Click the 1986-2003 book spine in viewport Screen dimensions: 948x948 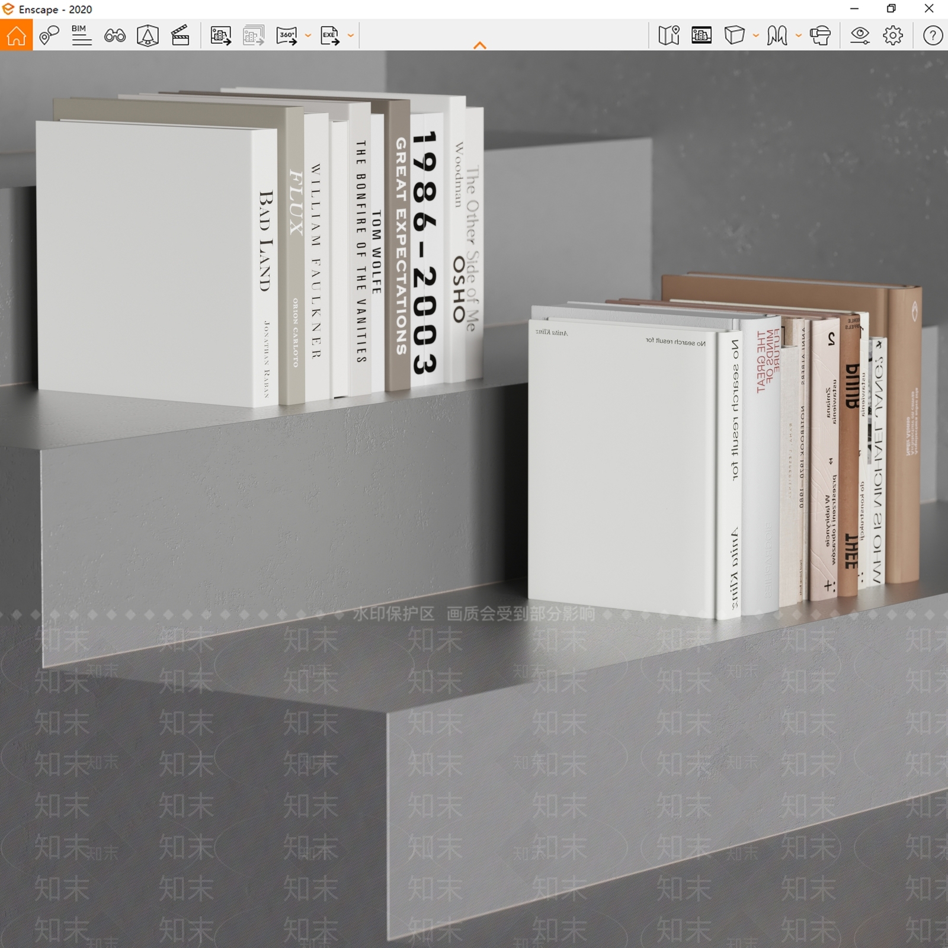click(x=427, y=250)
